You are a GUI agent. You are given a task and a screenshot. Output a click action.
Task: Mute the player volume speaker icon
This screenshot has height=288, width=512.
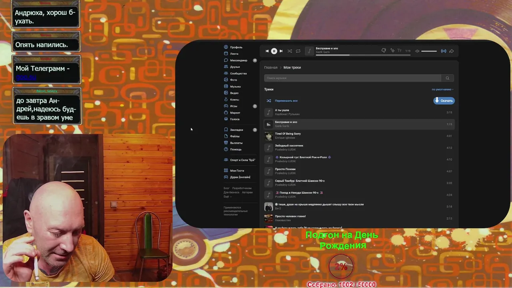coord(417,51)
